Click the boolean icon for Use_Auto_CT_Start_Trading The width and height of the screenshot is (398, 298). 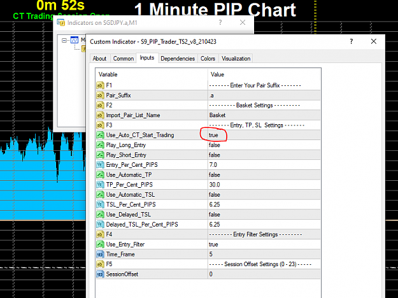(100, 135)
